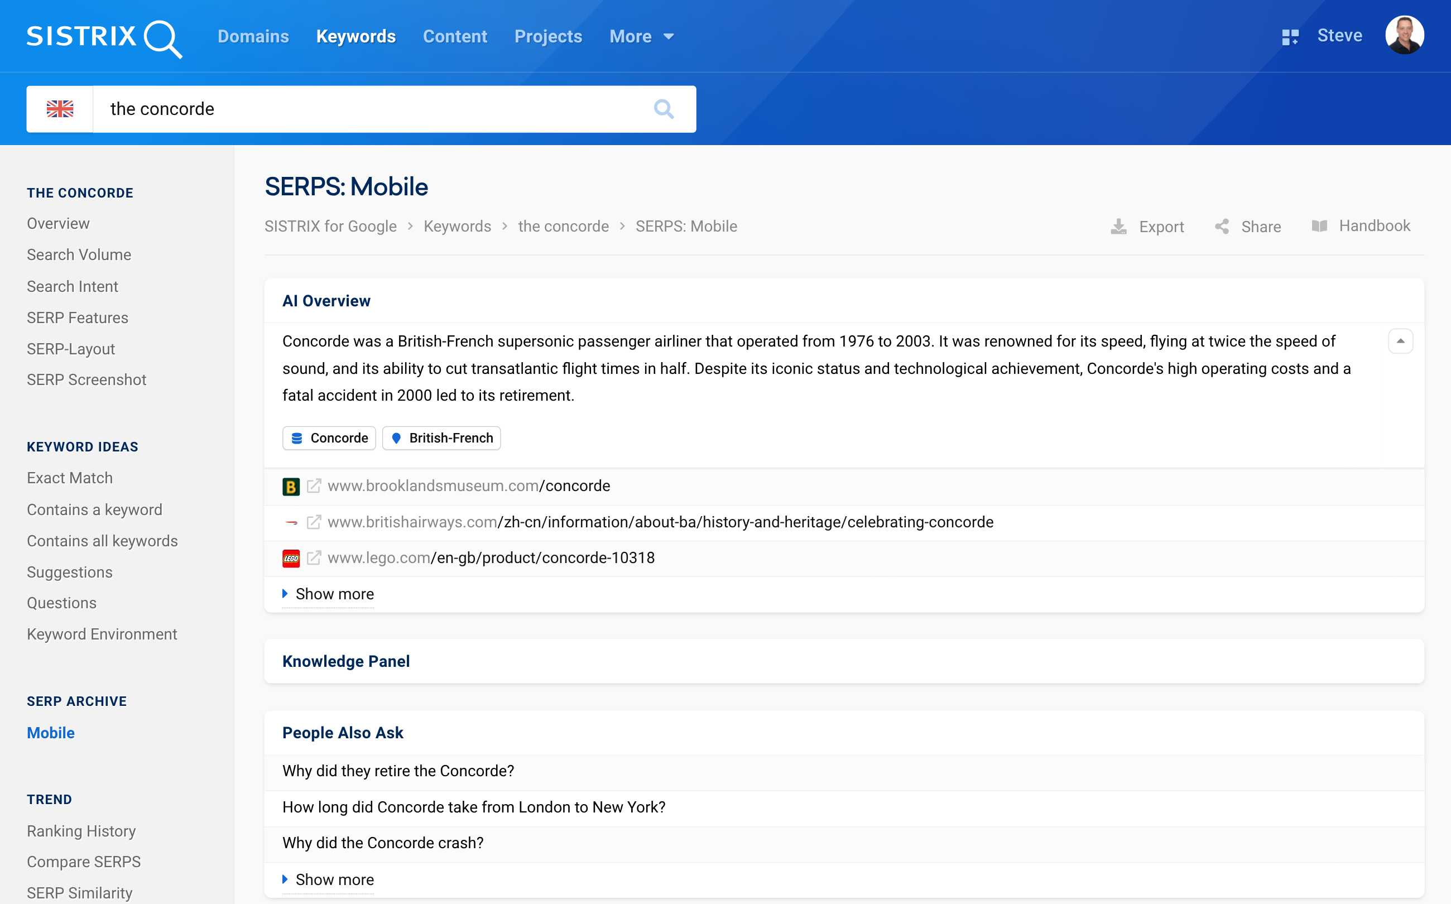The height and width of the screenshot is (904, 1451).
Task: Click the SISTRIX logo
Action: pyautogui.click(x=104, y=38)
